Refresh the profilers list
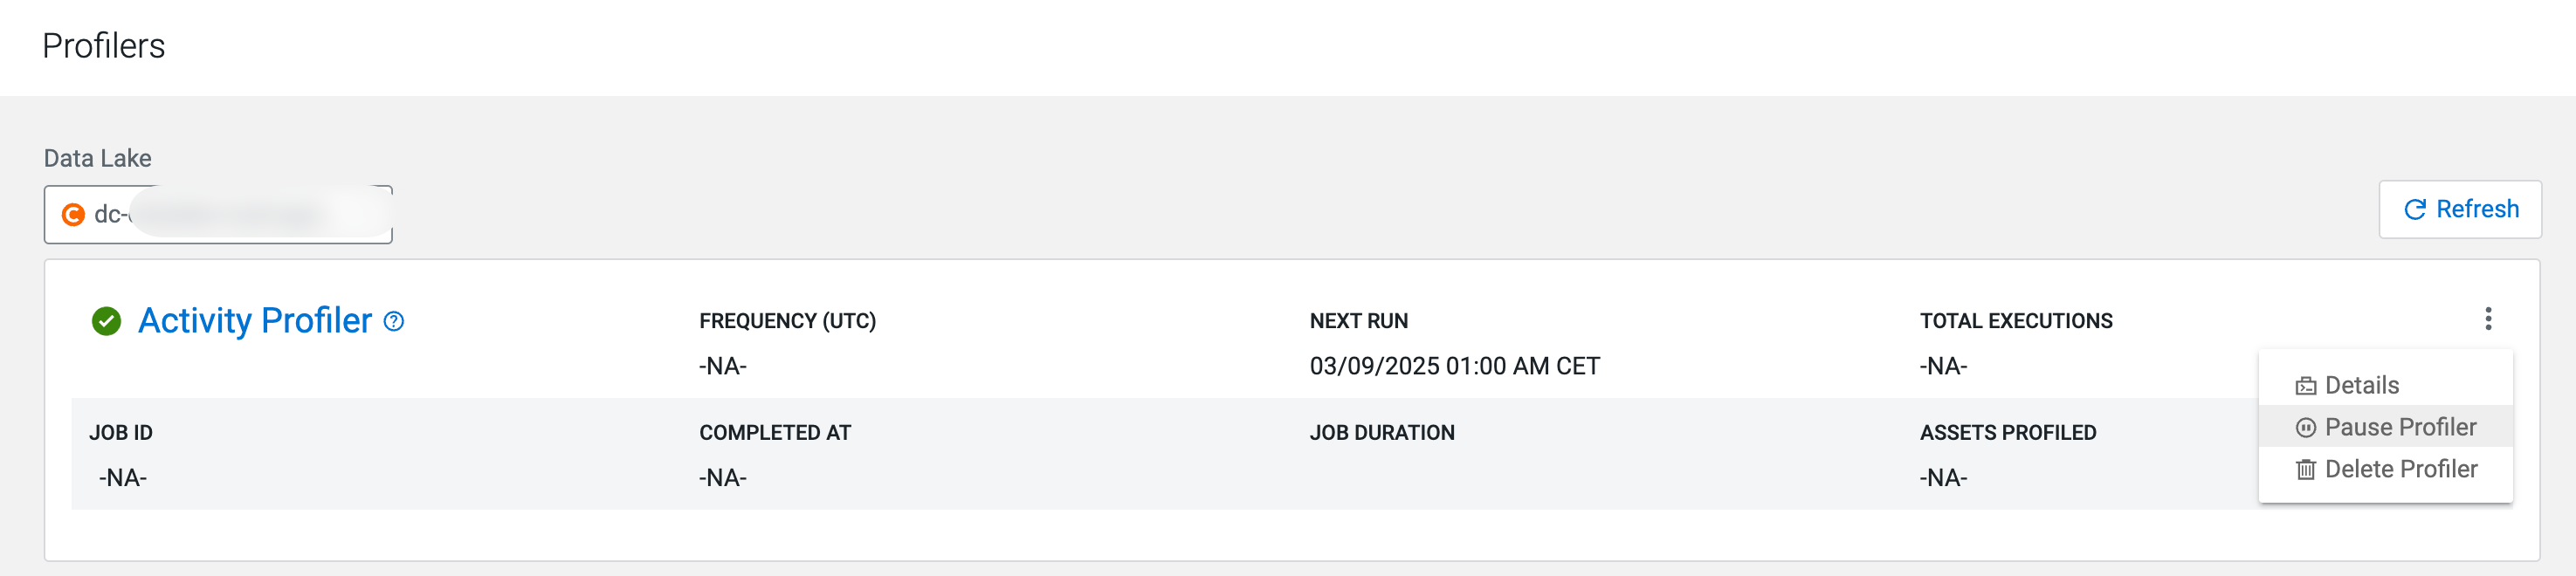 tap(2460, 210)
